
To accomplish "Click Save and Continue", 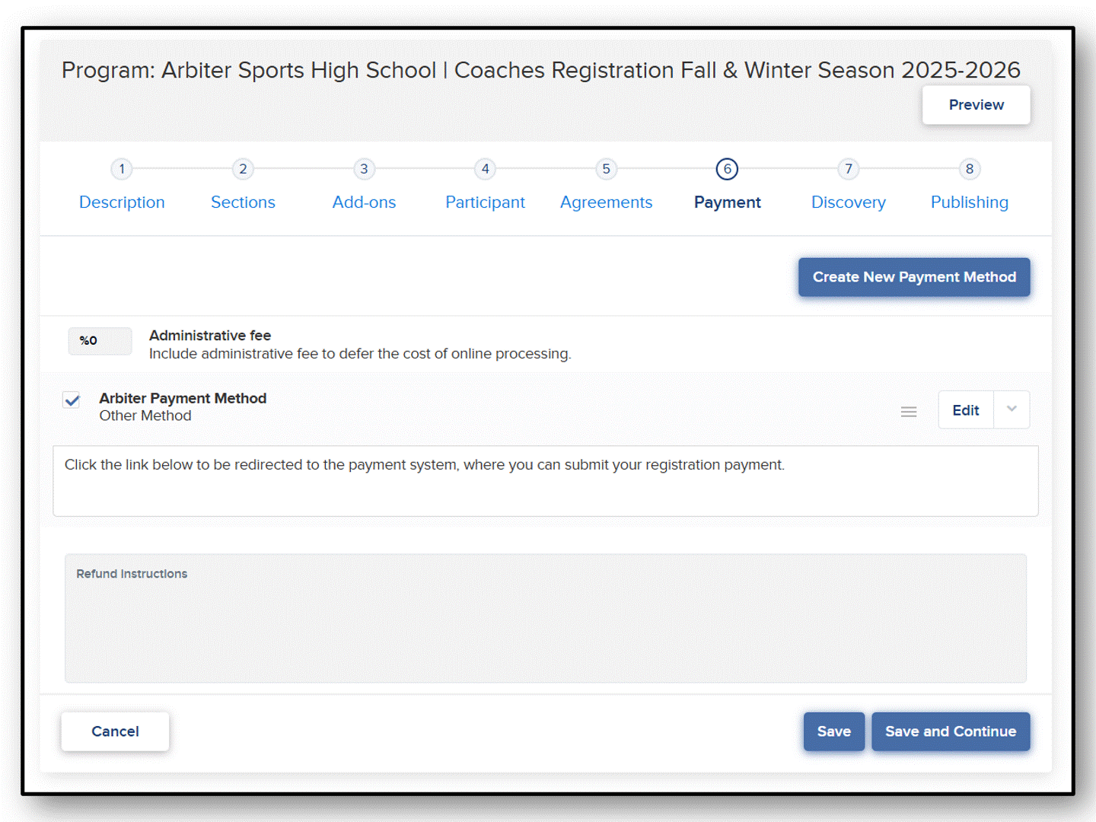I will tap(951, 731).
